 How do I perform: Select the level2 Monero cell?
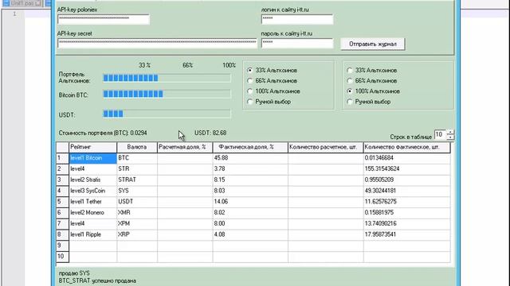92,213
